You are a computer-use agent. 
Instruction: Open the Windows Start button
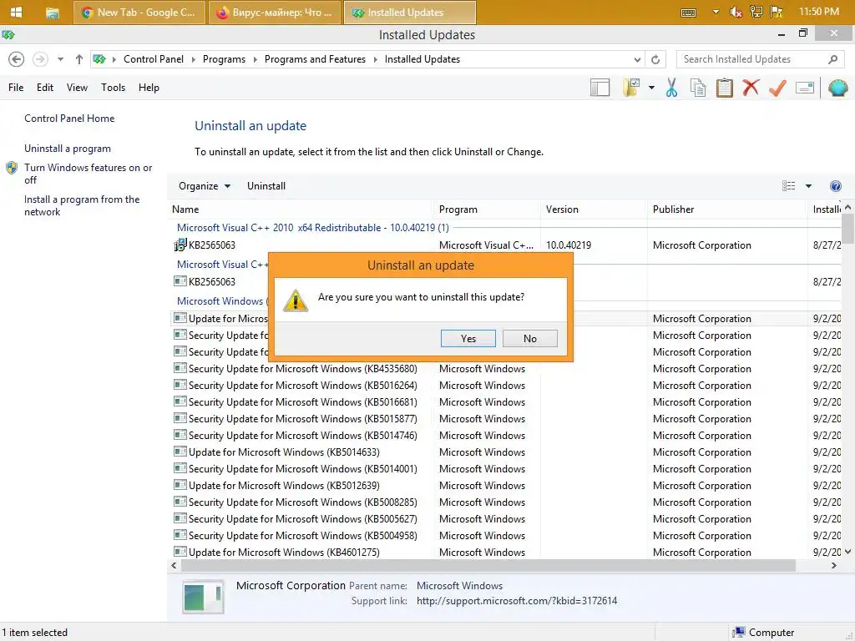click(x=17, y=12)
